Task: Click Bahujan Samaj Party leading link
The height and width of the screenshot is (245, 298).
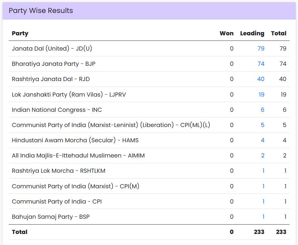Action: 263,217
